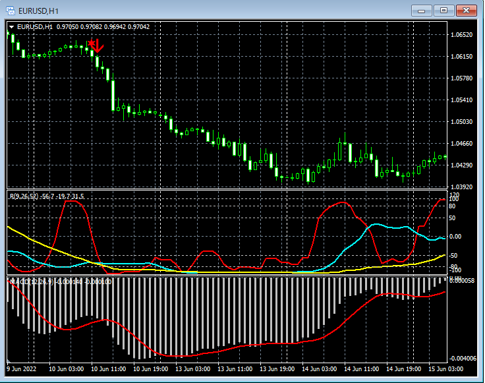Click price level 1.06150 on the scale
The image size is (485, 383).
[x=462, y=56]
